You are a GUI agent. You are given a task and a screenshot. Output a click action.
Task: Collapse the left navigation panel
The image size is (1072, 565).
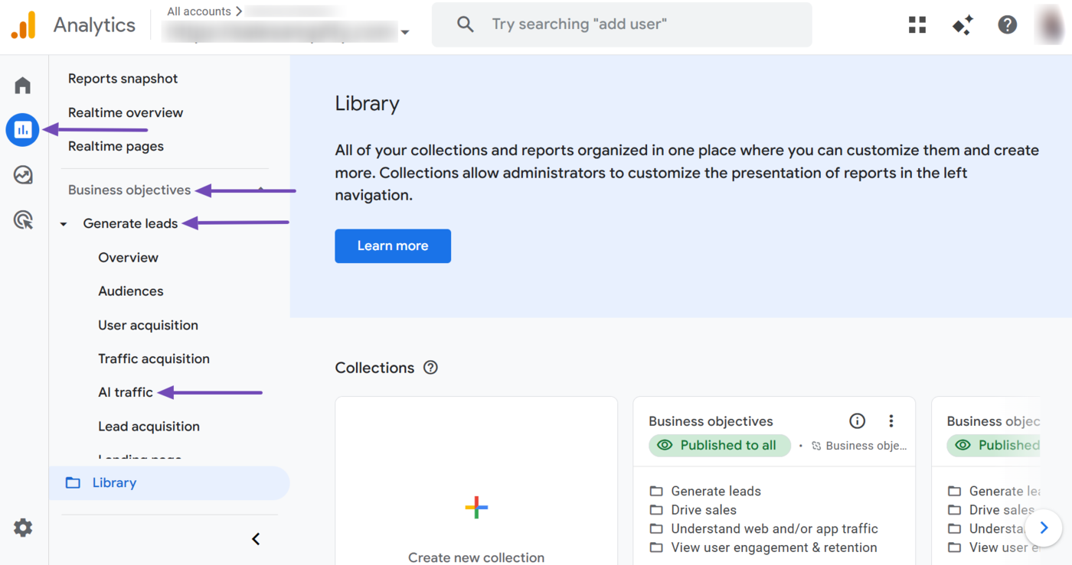(x=256, y=538)
